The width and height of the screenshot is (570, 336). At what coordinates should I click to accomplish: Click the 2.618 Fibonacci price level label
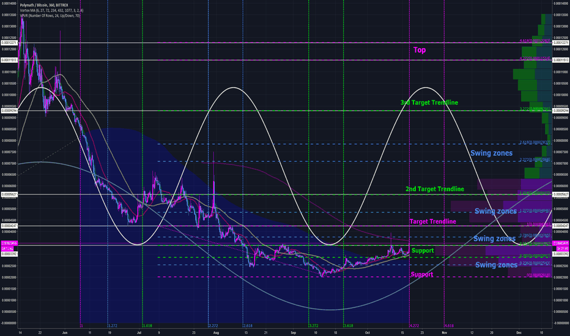tap(535, 142)
